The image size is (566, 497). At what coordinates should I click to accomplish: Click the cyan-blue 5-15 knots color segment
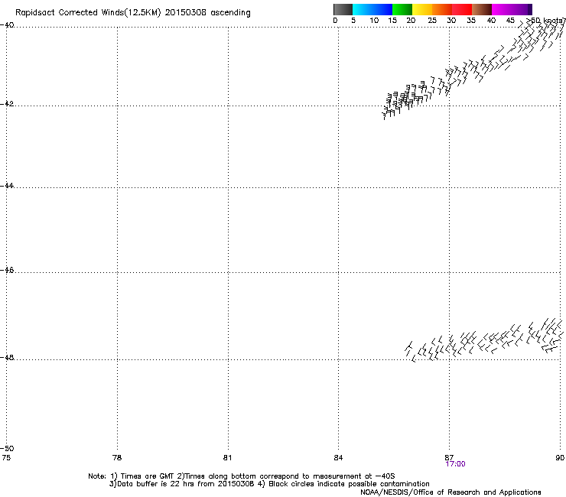click(x=372, y=9)
